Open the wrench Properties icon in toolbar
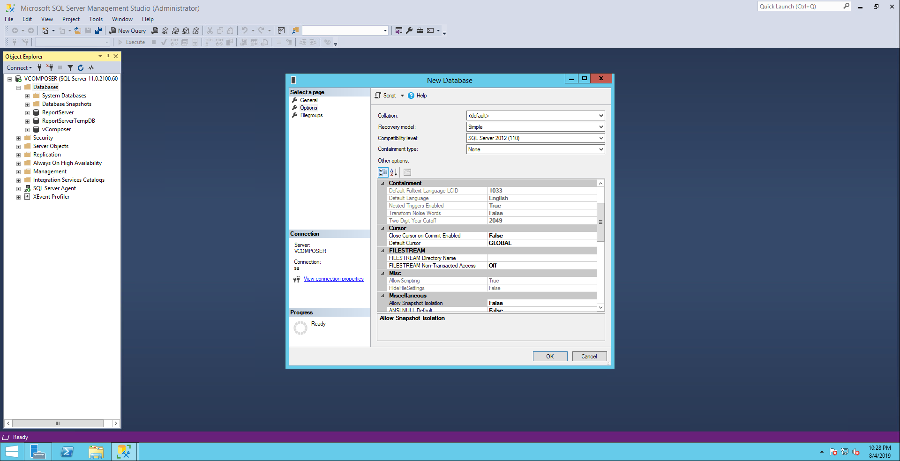900x461 pixels. pyautogui.click(x=409, y=31)
